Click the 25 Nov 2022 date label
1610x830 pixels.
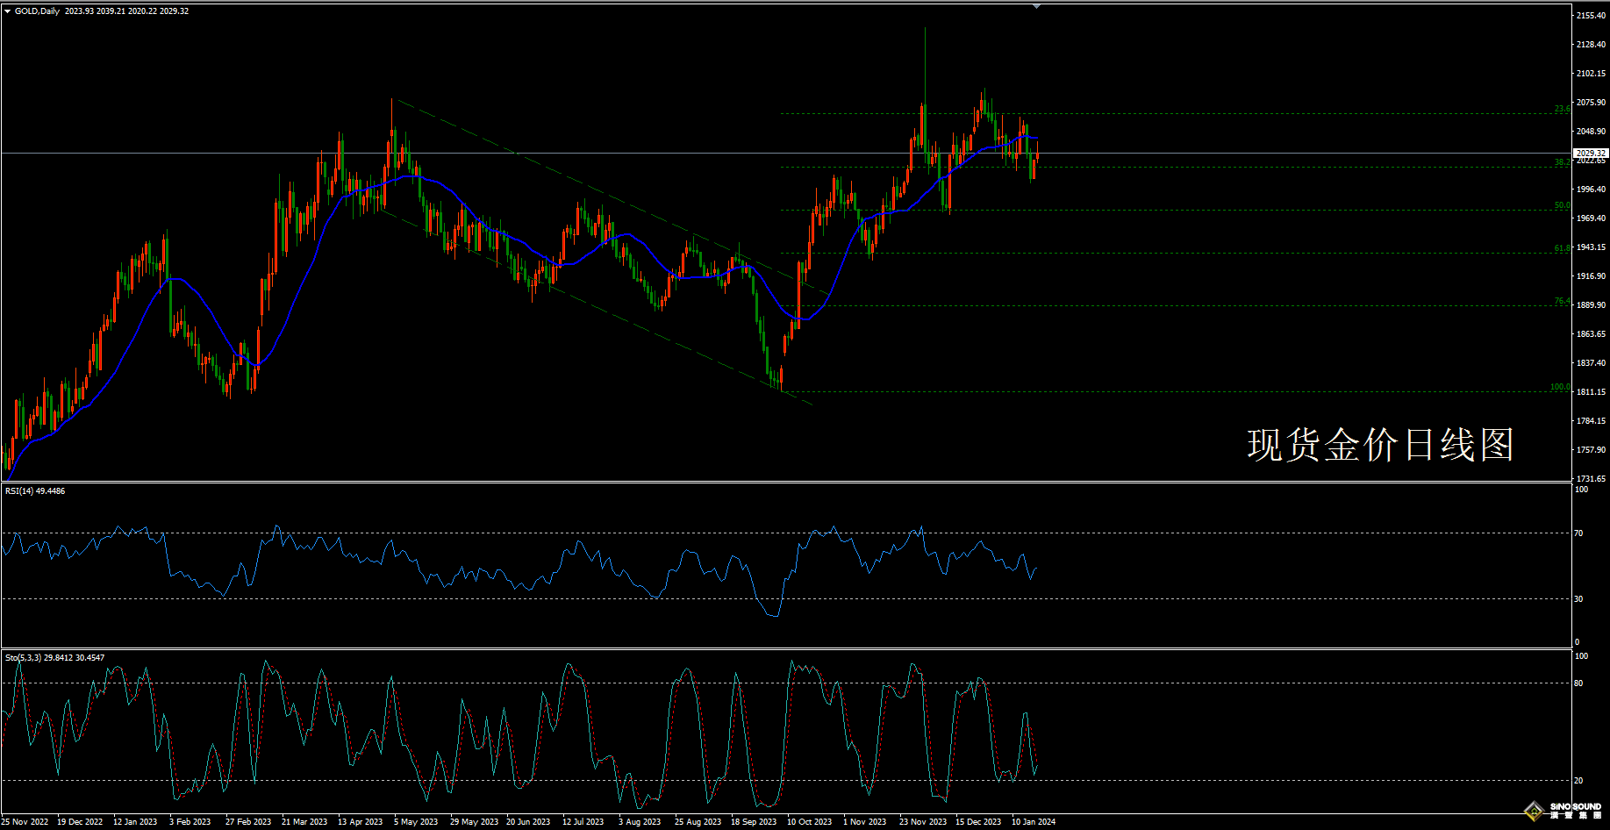point(25,822)
